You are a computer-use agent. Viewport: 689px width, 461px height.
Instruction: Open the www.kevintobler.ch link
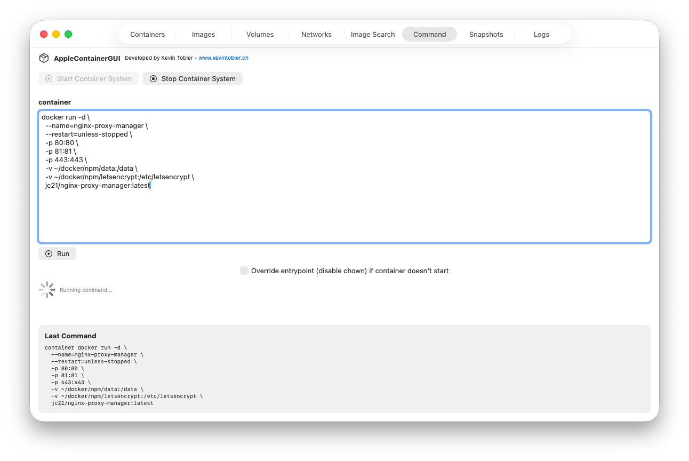click(223, 58)
